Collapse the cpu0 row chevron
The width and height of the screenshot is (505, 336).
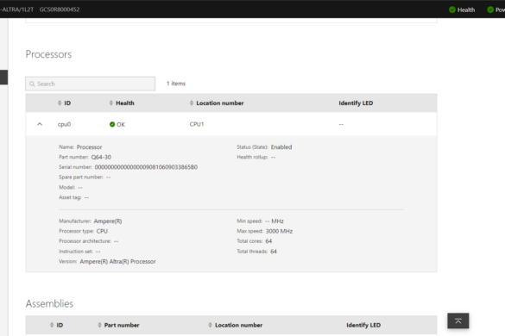click(x=40, y=124)
